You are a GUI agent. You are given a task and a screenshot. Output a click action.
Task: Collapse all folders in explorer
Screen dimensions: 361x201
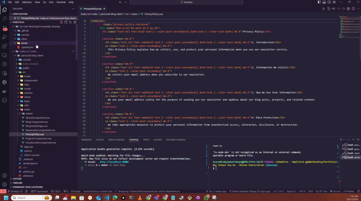75,22
